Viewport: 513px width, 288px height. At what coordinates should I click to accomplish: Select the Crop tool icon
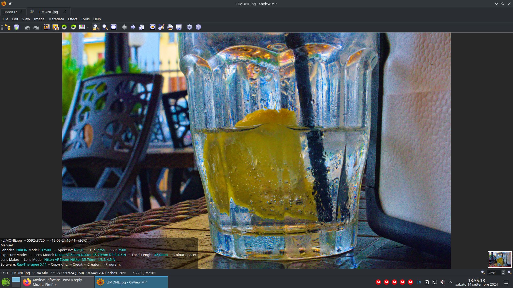pyautogui.click(x=46, y=27)
